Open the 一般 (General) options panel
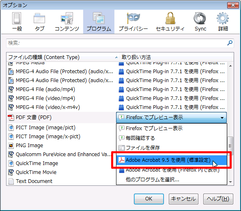 [x=17, y=22]
